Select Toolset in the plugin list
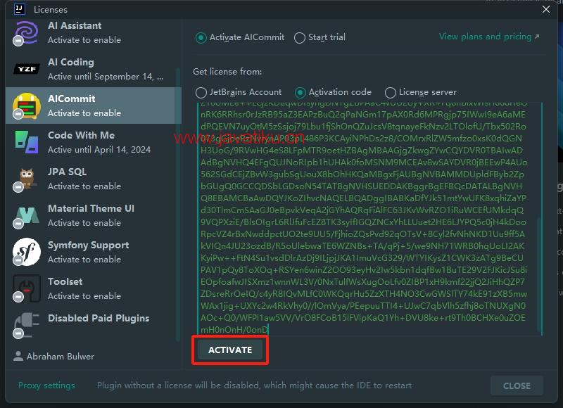 click(94, 289)
